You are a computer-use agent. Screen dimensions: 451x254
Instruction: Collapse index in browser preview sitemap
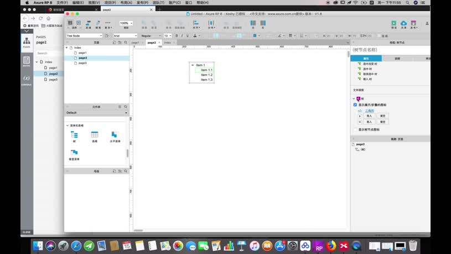(x=37, y=62)
